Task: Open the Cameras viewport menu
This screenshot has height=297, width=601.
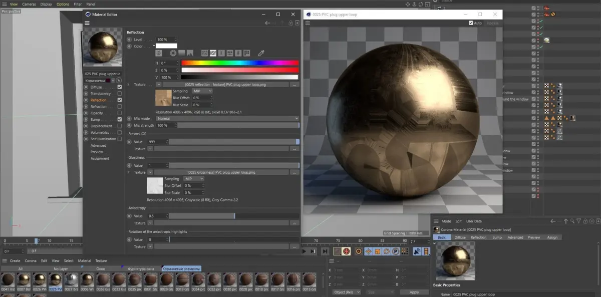Action: point(29,4)
